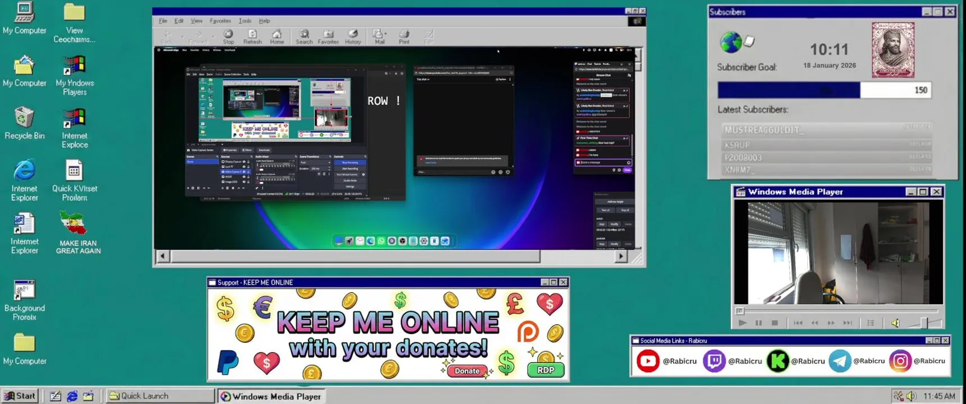966x404 pixels.
Task: Stop playback in Windows Media Player
Action: pyautogui.click(x=774, y=323)
